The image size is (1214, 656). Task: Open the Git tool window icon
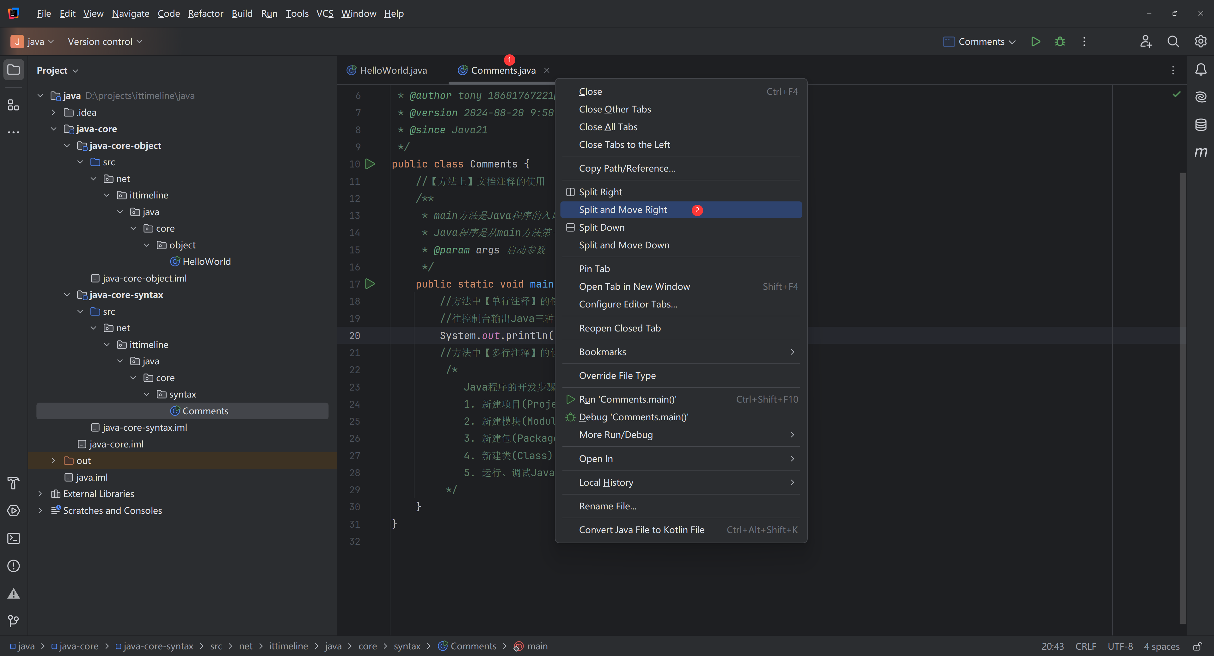point(14,621)
